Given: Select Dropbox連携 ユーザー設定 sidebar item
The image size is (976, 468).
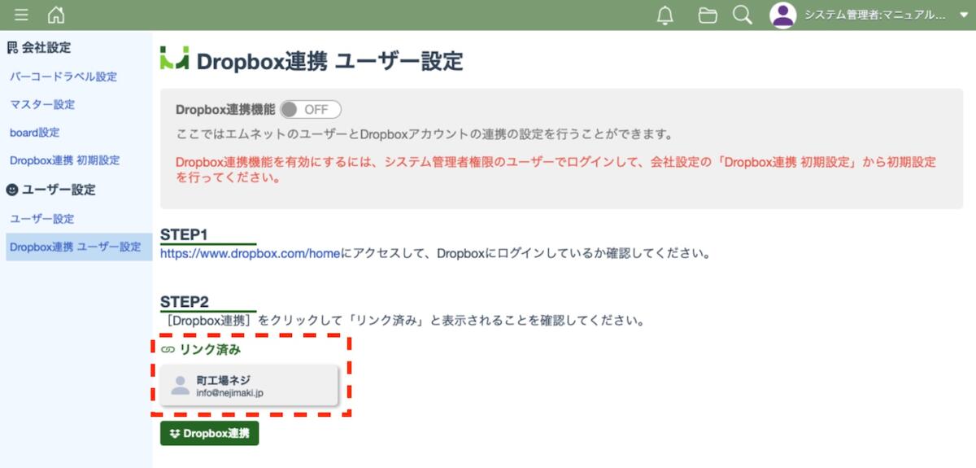Looking at the screenshot, I should click(x=76, y=247).
